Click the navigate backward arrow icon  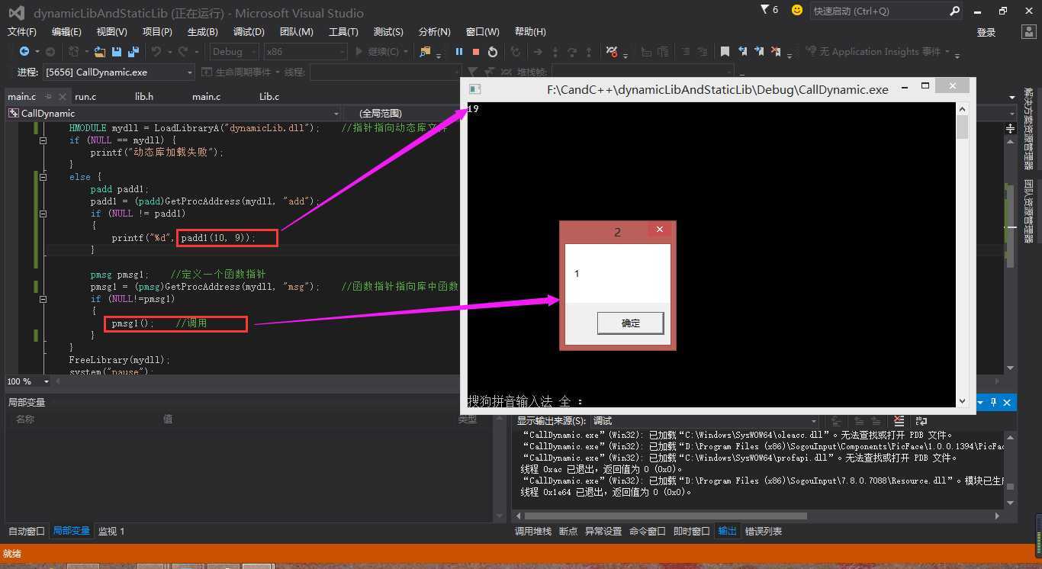click(24, 52)
